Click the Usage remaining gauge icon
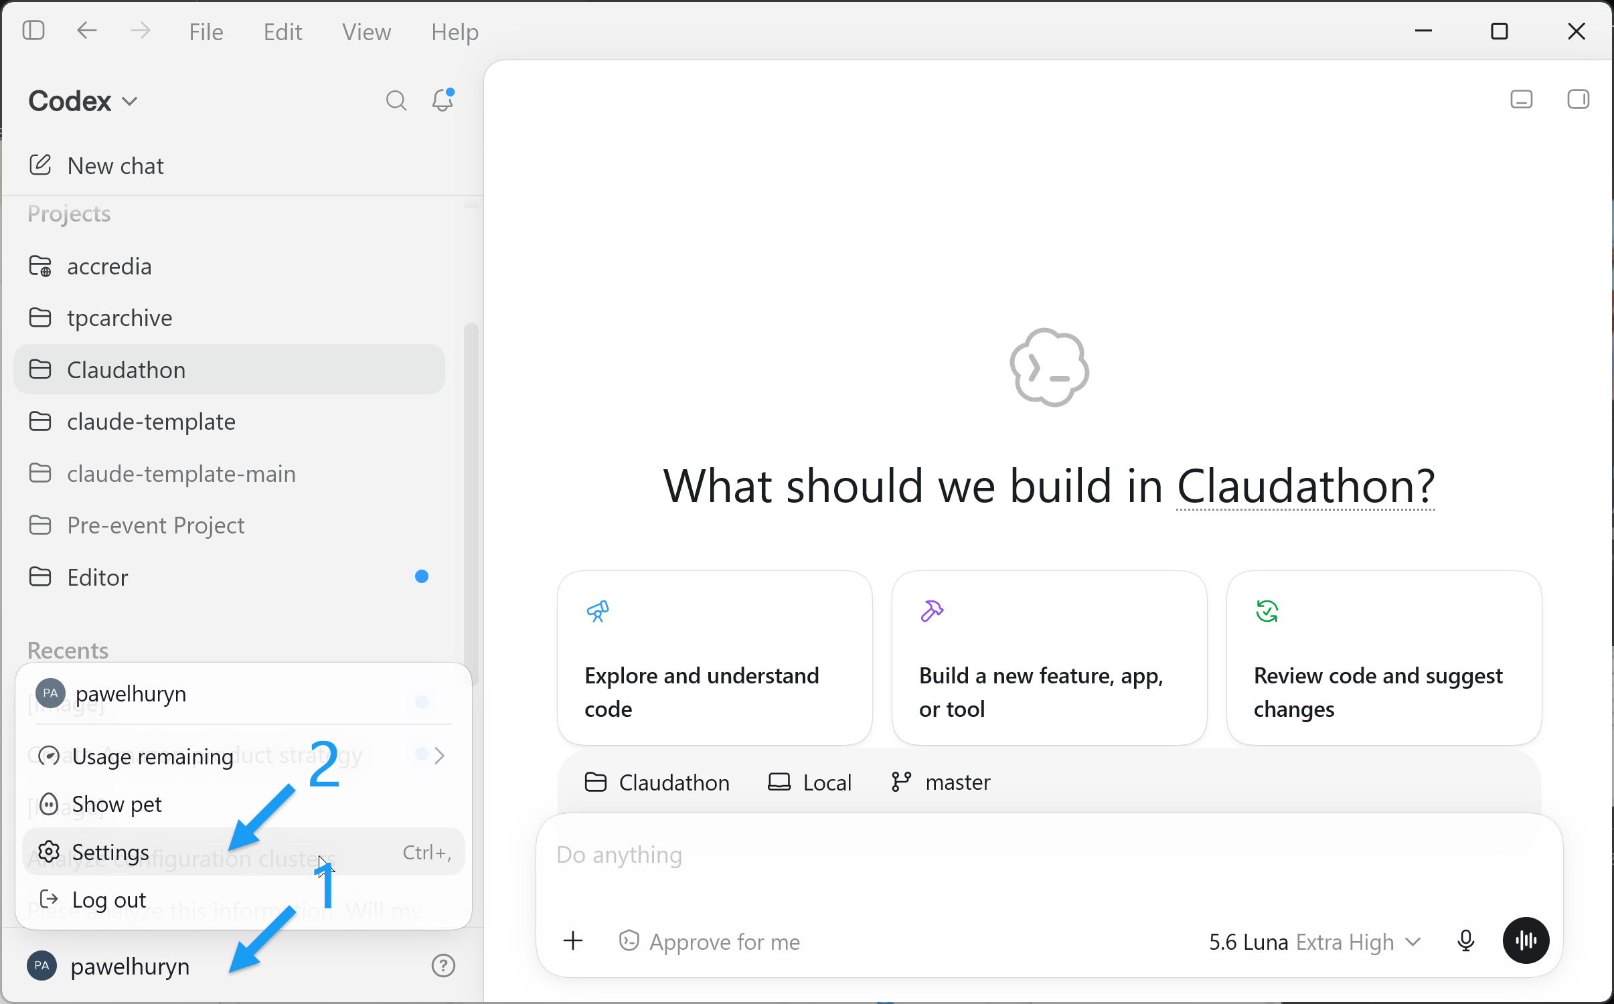 click(49, 756)
